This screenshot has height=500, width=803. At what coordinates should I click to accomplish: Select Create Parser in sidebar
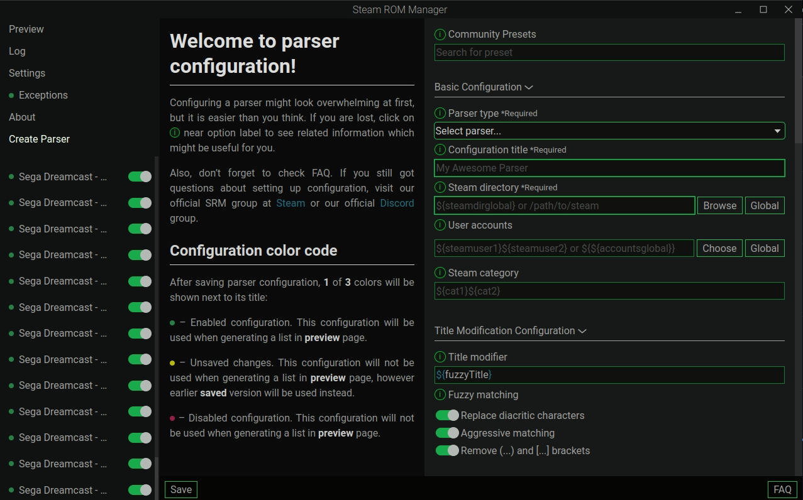click(x=39, y=139)
